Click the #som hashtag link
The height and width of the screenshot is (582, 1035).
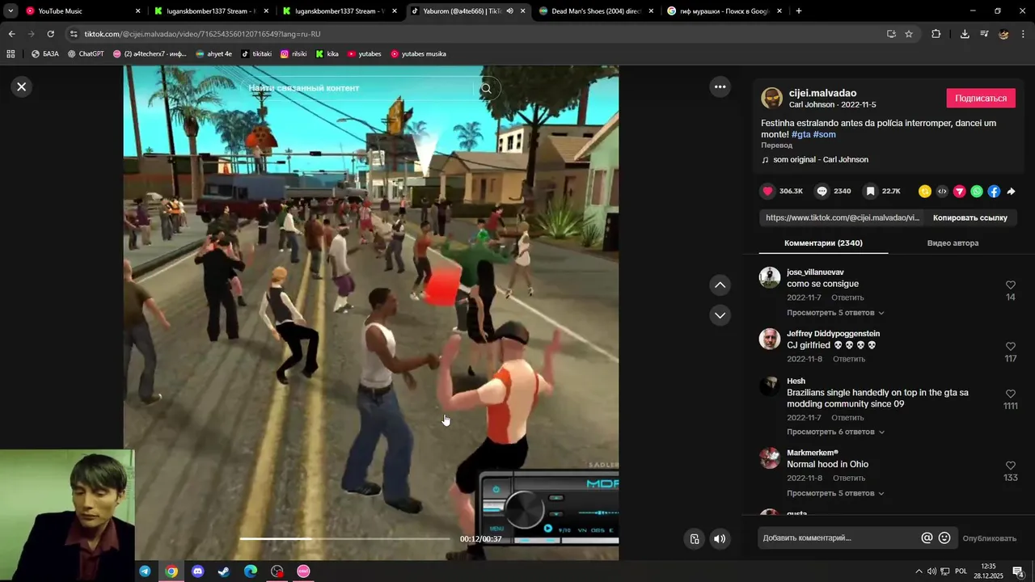click(825, 134)
